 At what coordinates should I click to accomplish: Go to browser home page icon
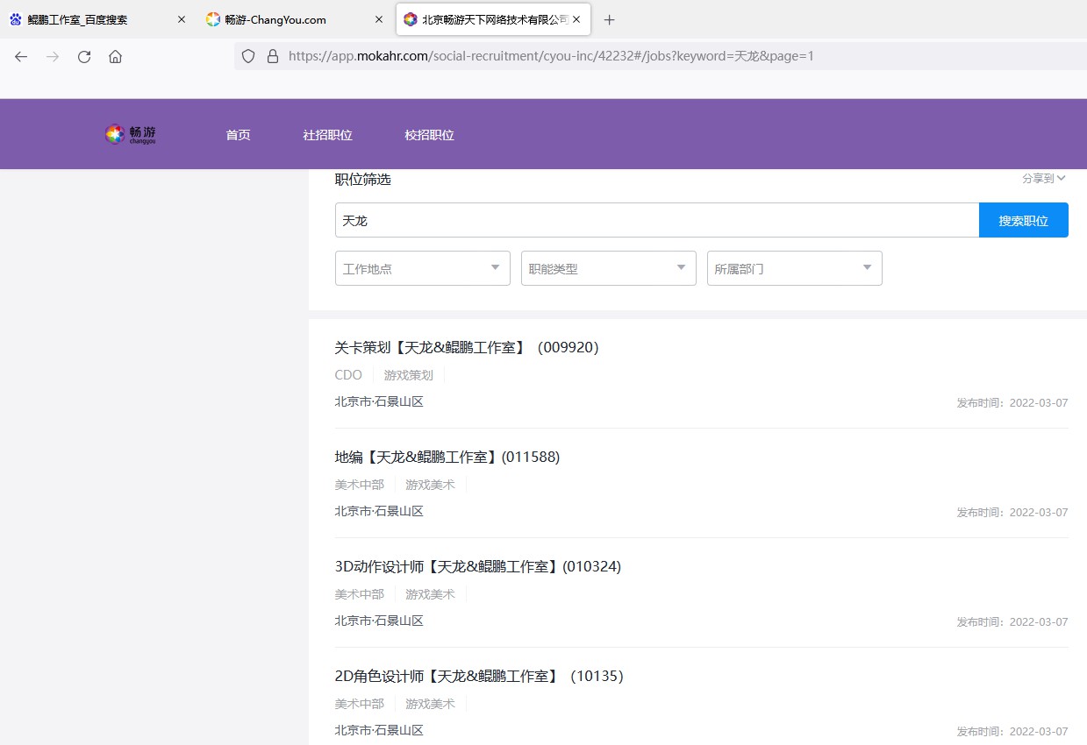pyautogui.click(x=115, y=57)
